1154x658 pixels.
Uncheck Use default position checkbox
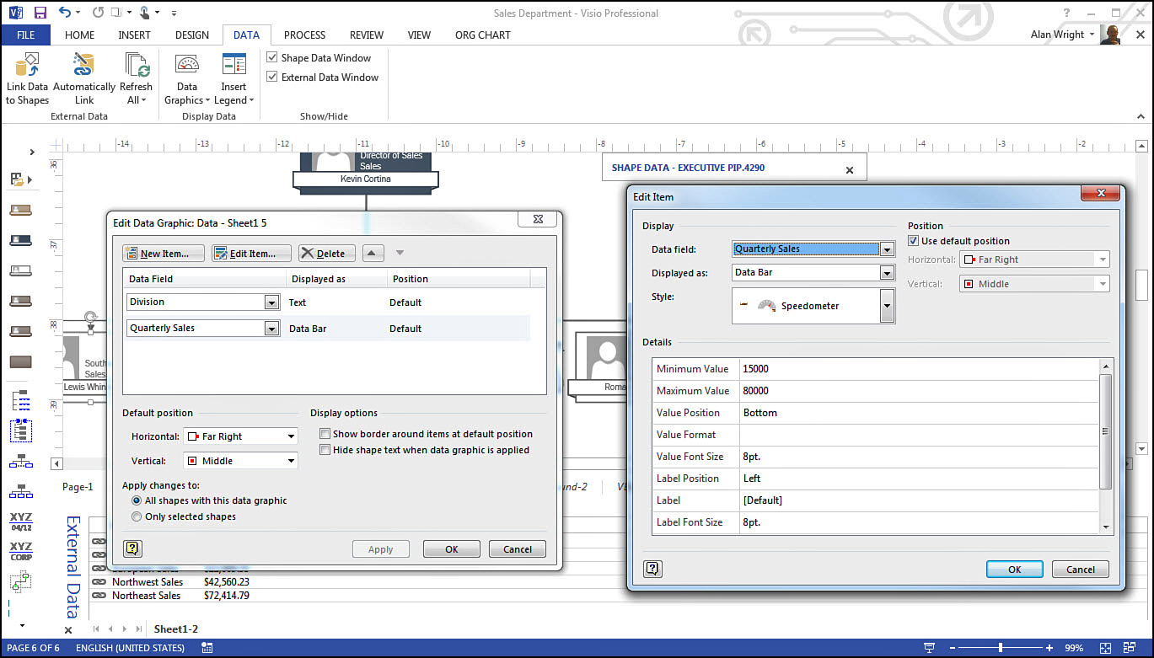pos(914,241)
